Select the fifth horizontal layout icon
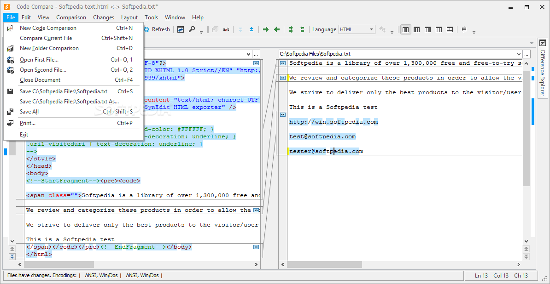 coord(450,29)
